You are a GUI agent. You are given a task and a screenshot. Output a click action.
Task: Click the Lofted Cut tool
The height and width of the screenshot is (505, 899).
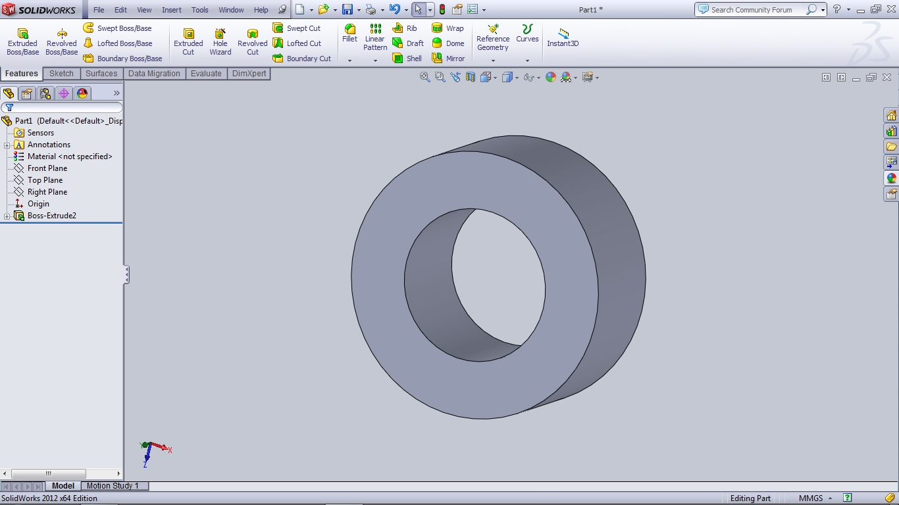pyautogui.click(x=297, y=43)
